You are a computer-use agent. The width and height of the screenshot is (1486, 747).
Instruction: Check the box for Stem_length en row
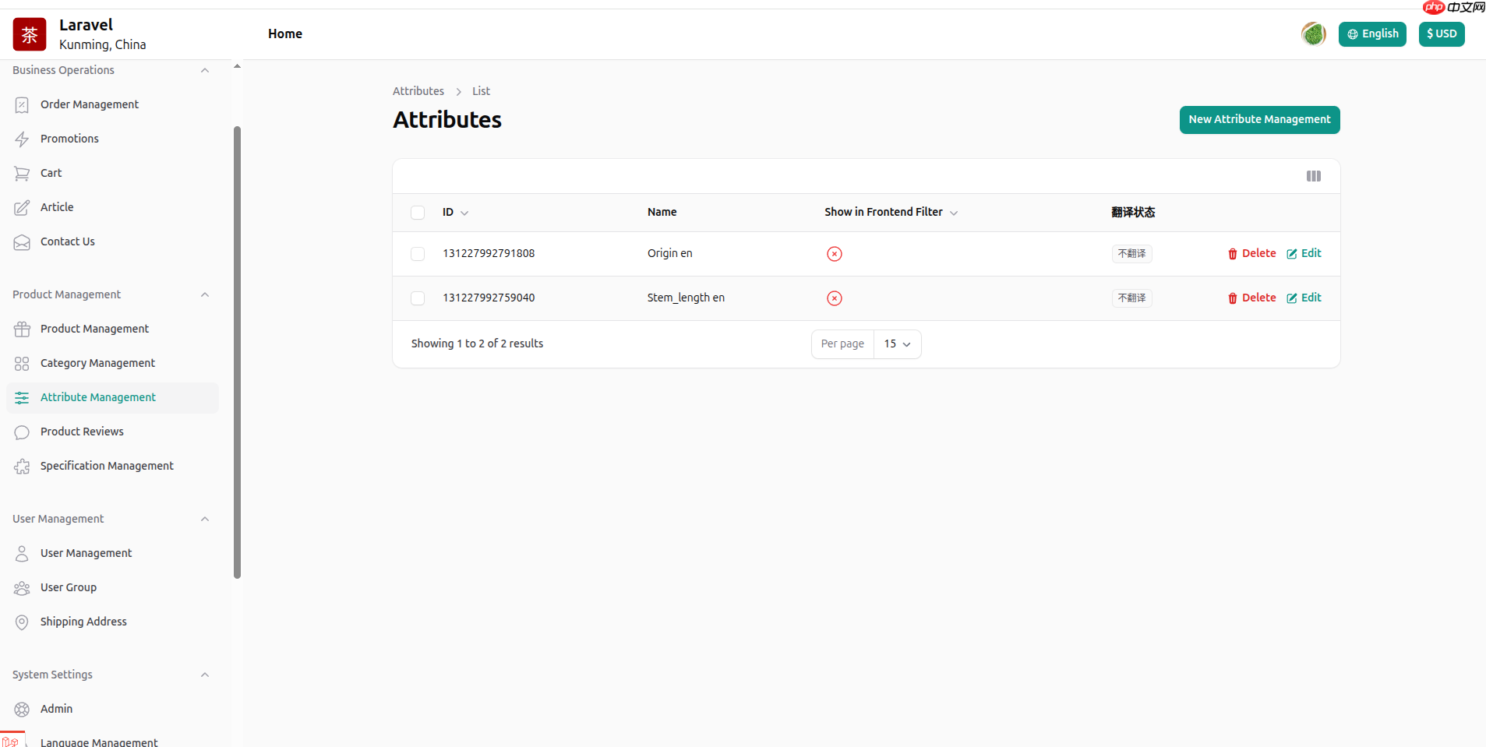coord(418,298)
